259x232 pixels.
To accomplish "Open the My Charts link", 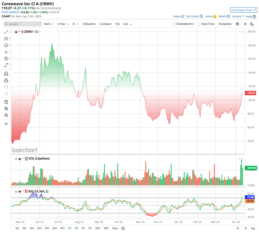I will click(194, 16).
